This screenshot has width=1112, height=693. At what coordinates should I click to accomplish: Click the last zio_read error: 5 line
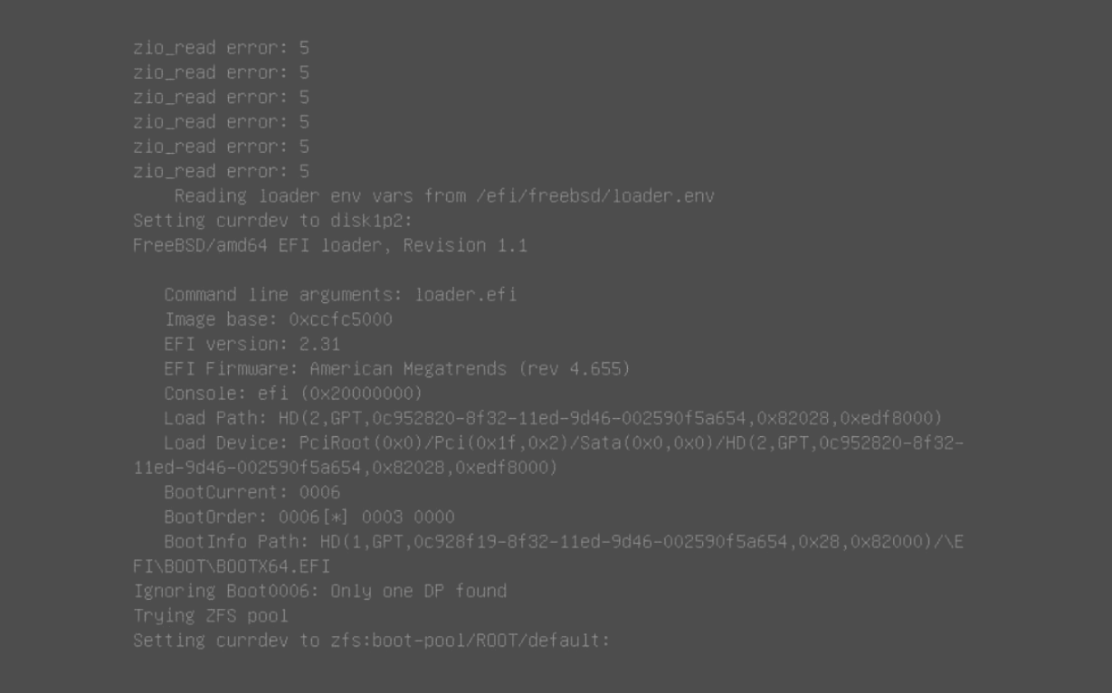pos(221,171)
